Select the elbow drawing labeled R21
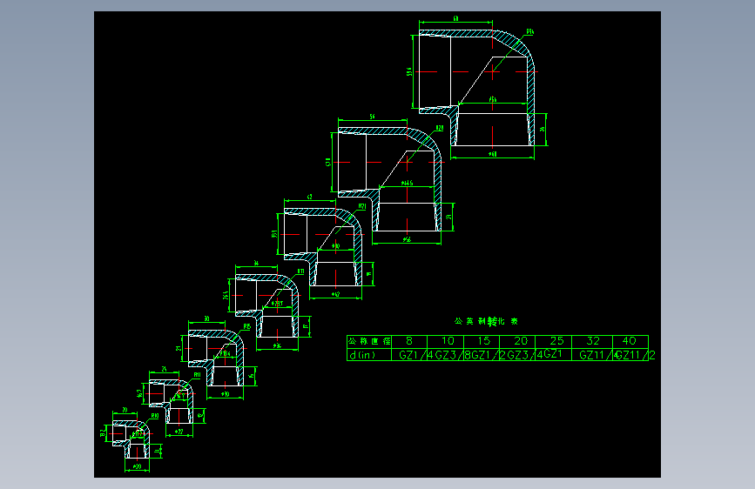Image resolution: width=755 pixels, height=489 pixels. tap(322, 248)
